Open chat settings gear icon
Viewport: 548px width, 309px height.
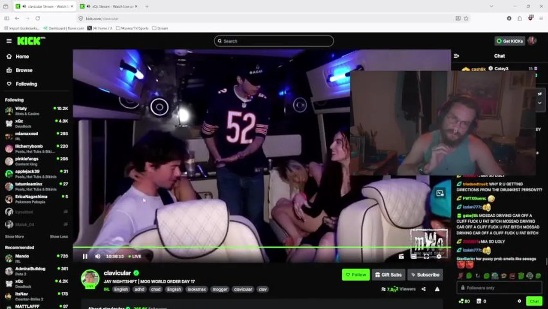click(x=519, y=301)
